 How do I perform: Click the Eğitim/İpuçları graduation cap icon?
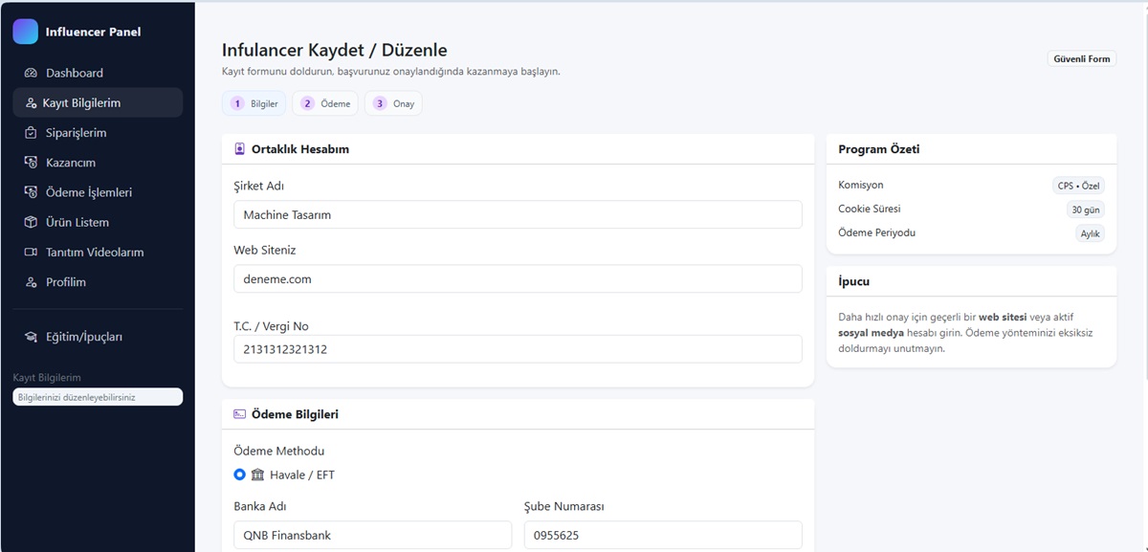(x=31, y=337)
